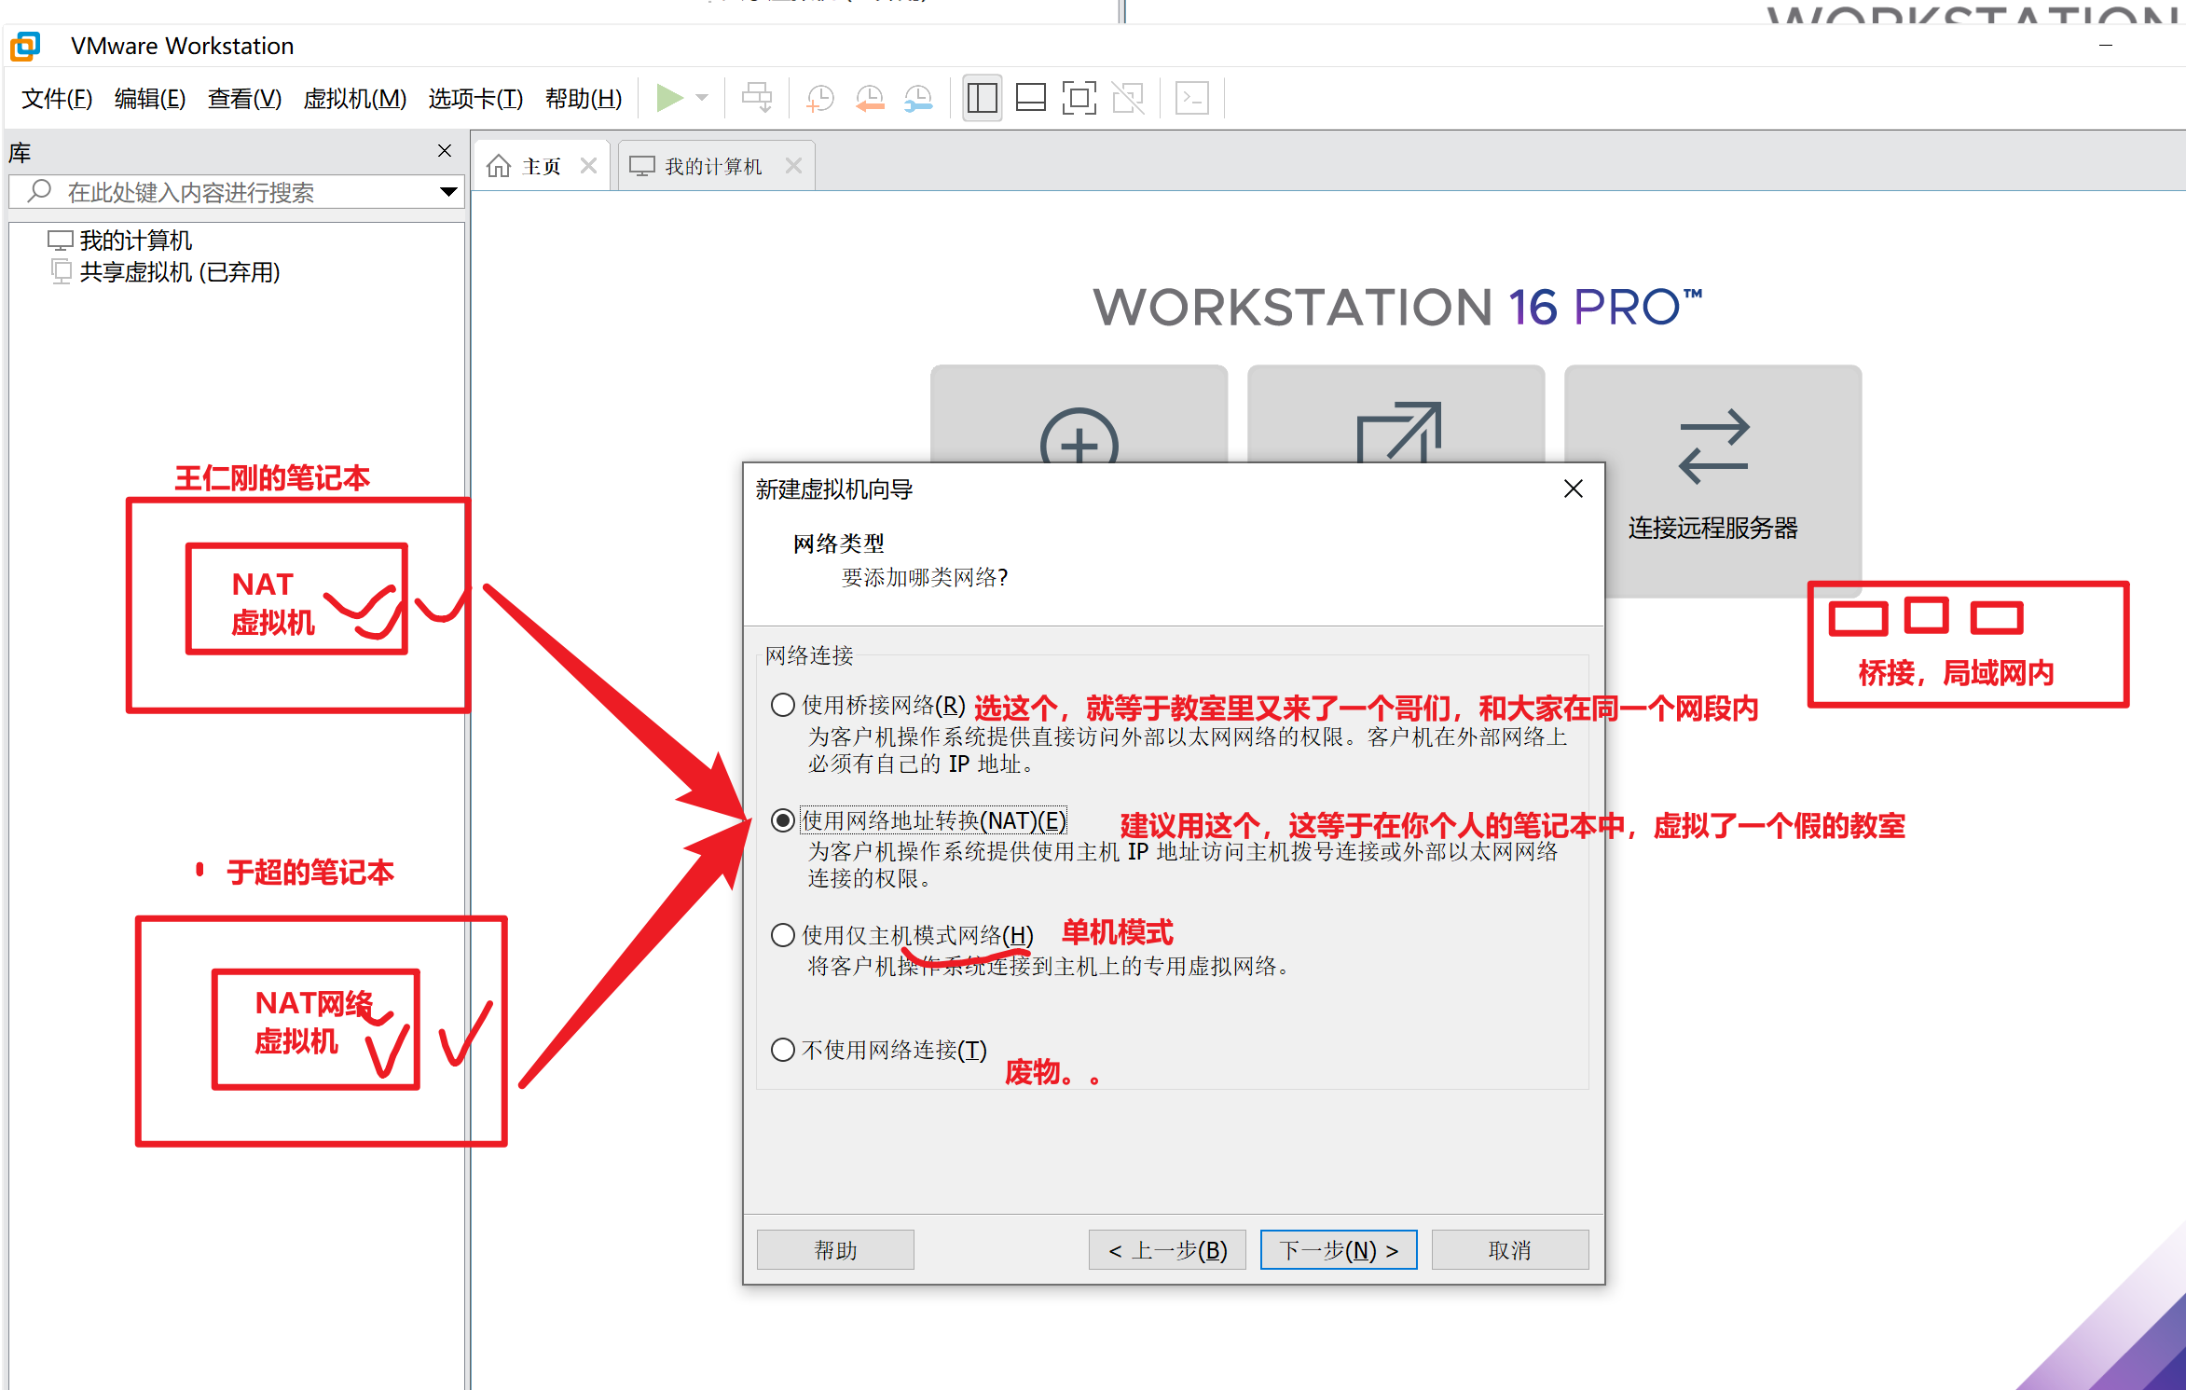Open the 文件(F) menu
The width and height of the screenshot is (2186, 1390).
tap(57, 98)
